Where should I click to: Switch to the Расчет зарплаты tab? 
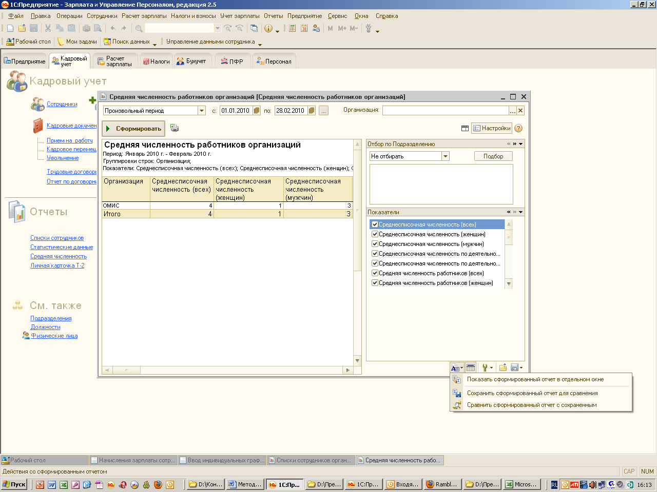coord(115,61)
